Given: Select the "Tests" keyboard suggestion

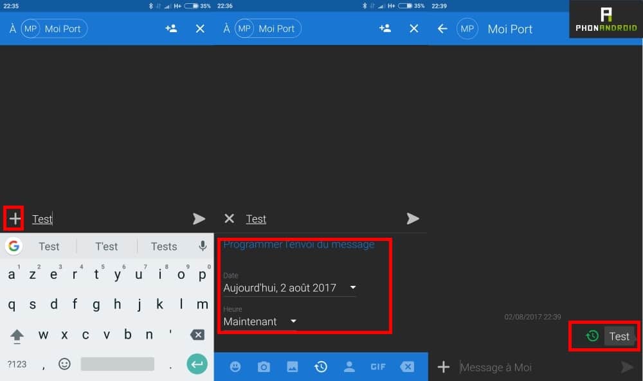Looking at the screenshot, I should tap(163, 245).
